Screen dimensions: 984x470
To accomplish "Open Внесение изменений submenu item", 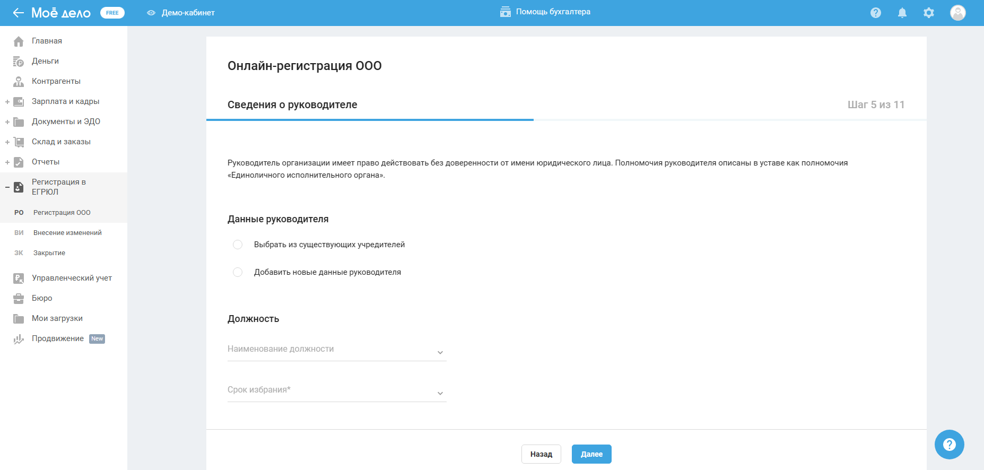I will (x=67, y=233).
